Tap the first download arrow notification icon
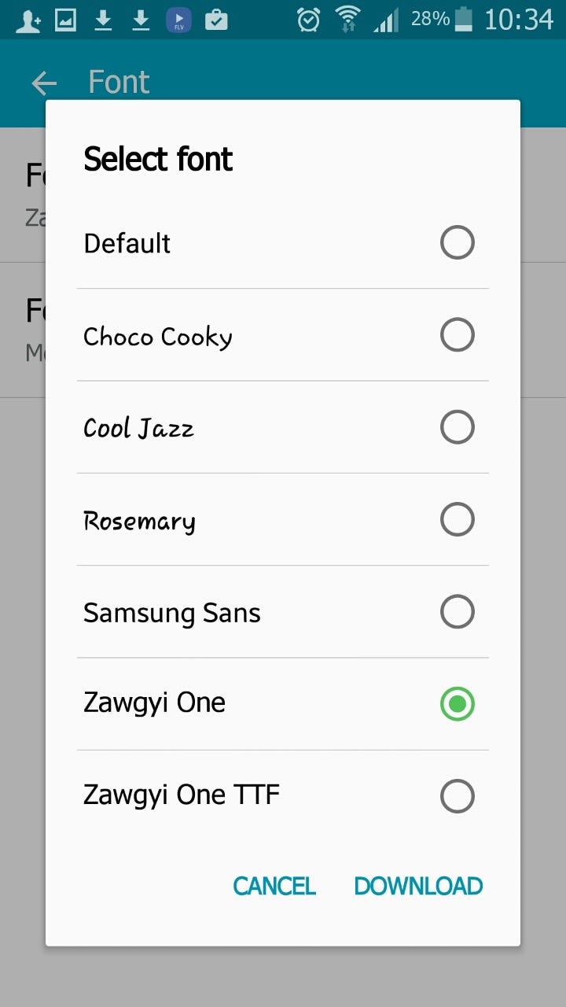The width and height of the screenshot is (566, 1007). (103, 20)
